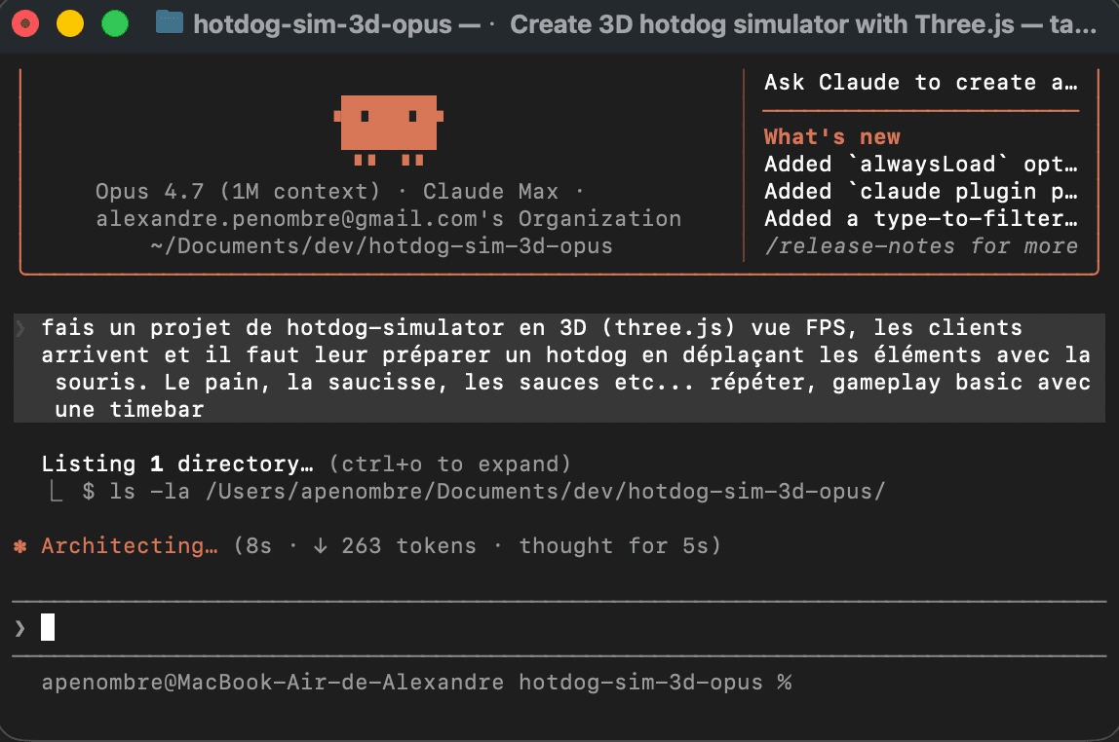Viewport: 1119px width, 742px height.
Task: Click the tree branch symbol before ls command
Action: (57, 492)
